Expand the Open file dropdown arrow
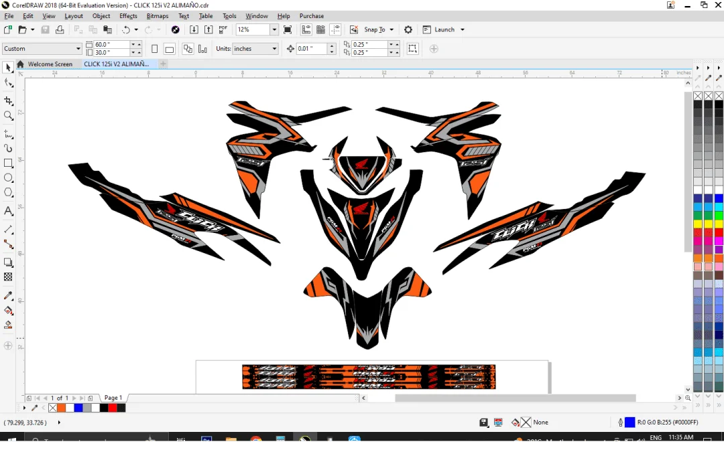The image size is (724, 452). click(x=32, y=29)
